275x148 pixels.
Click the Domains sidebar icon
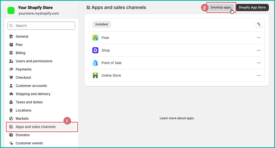pyautogui.click(x=11, y=135)
